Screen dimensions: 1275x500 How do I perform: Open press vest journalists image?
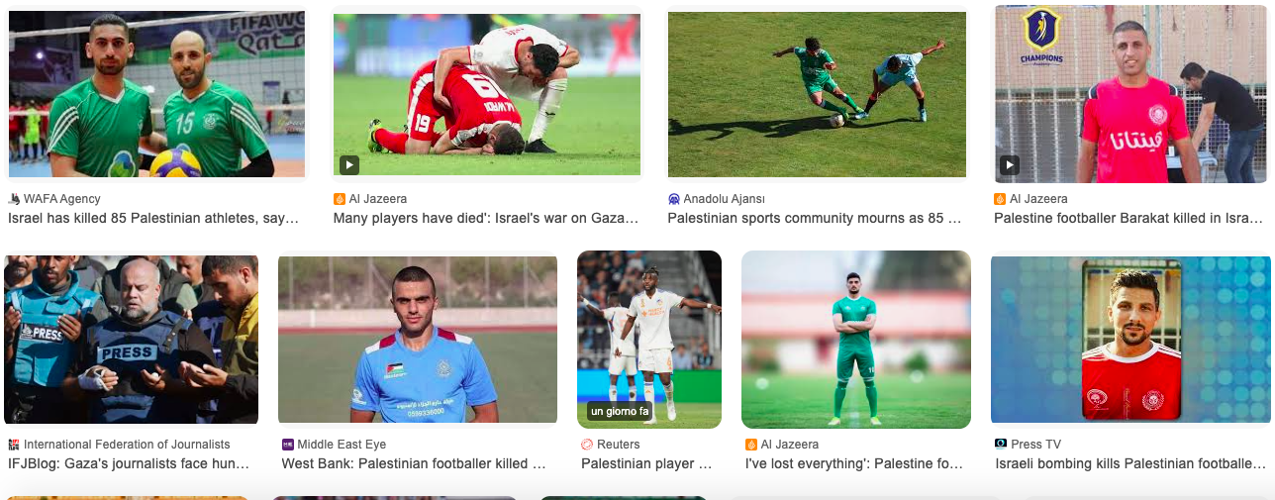click(132, 340)
